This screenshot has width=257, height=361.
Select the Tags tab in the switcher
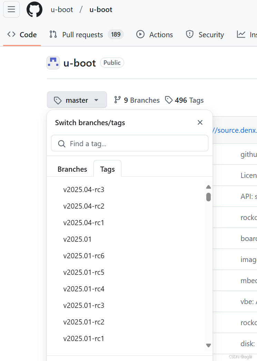107,169
